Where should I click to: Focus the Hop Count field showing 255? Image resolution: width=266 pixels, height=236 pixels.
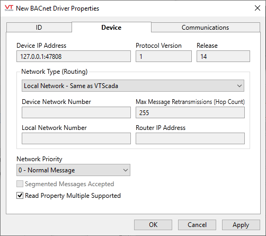coord(190,112)
